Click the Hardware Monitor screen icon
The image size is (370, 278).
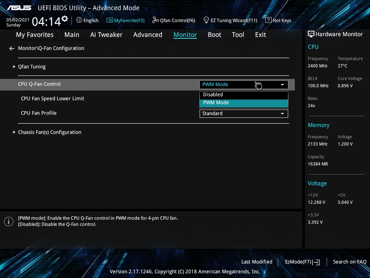[311, 34]
